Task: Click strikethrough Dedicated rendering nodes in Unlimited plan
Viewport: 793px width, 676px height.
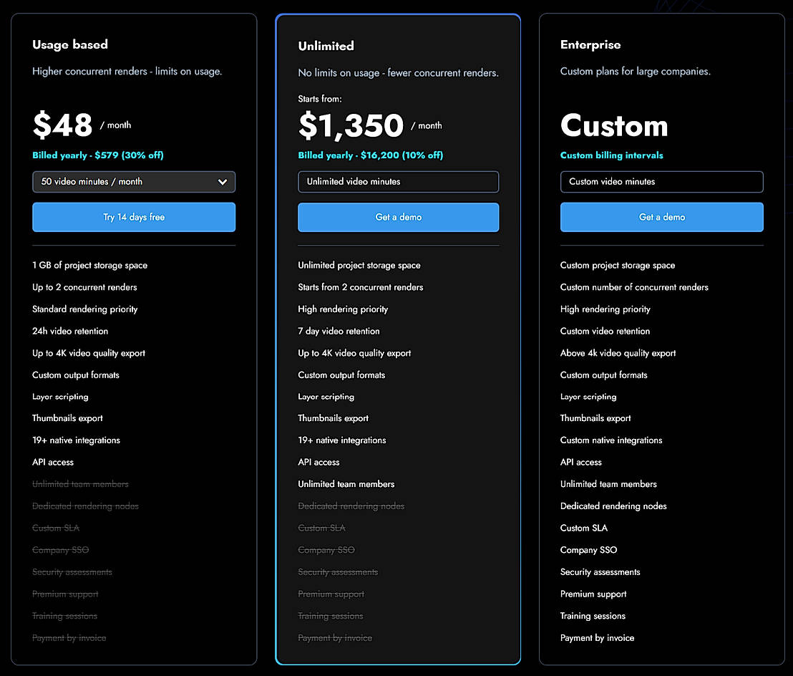Action: 351,506
